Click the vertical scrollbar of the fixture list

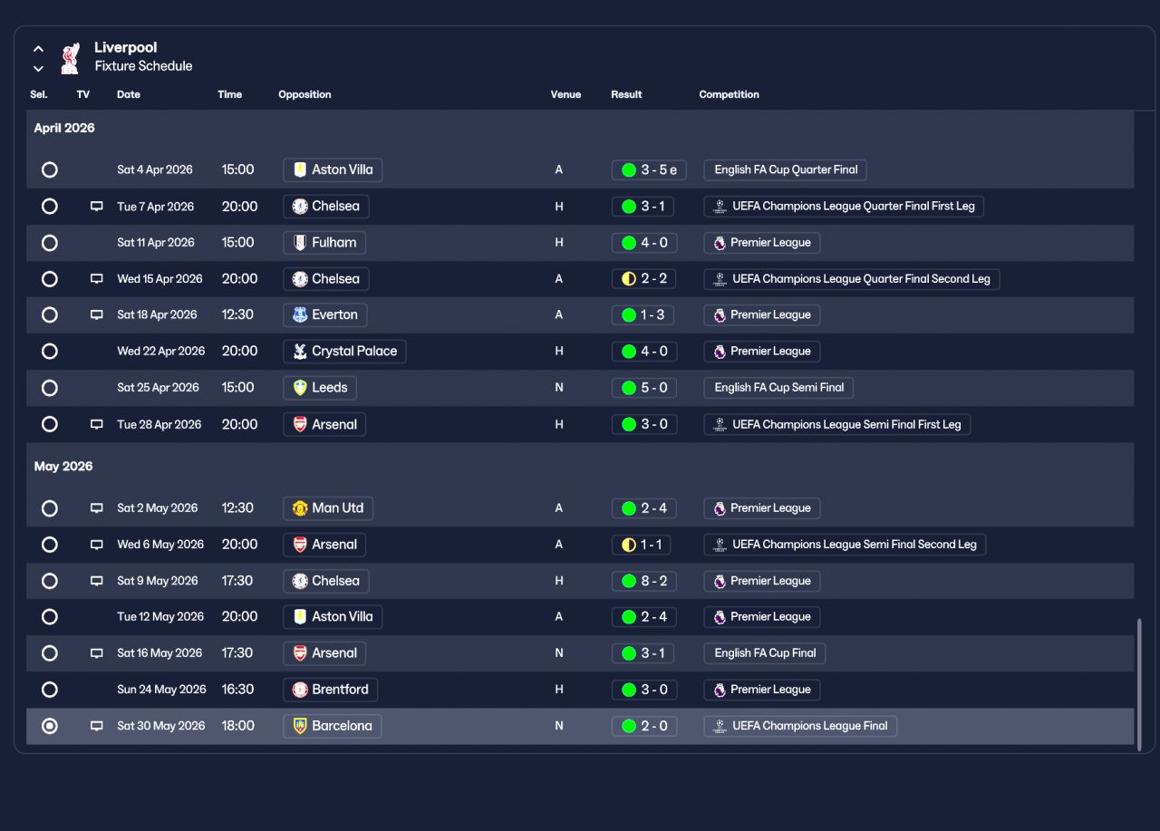(x=1139, y=684)
